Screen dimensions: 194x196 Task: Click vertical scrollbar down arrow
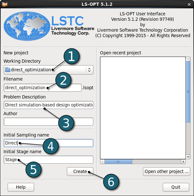click(188, 157)
